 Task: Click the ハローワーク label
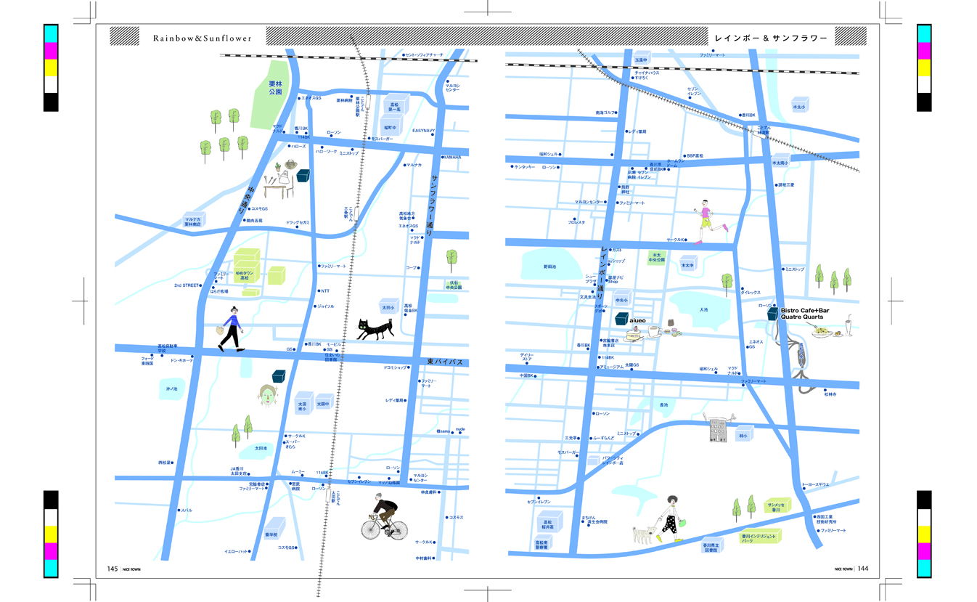[326, 152]
